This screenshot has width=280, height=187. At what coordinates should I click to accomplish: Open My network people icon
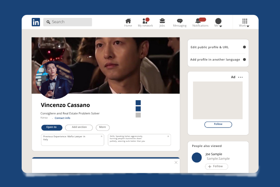coord(145,21)
